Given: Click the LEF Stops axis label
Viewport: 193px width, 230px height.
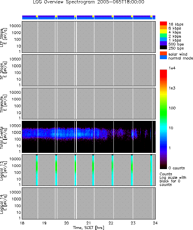Looking at the screenshot, I should tap(3, 38).
